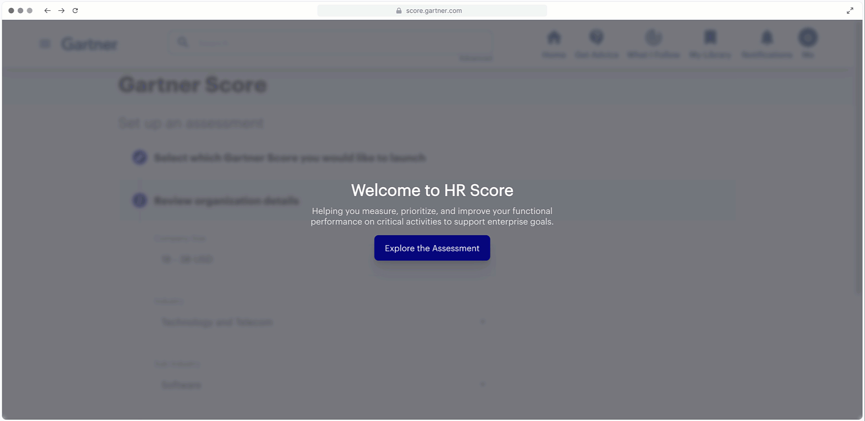This screenshot has height=421, width=865.
Task: Check Notifications via the bell icon
Action: [x=766, y=43]
